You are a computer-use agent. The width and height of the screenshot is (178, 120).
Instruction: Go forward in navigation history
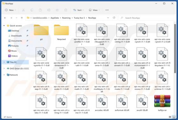pos(11,18)
